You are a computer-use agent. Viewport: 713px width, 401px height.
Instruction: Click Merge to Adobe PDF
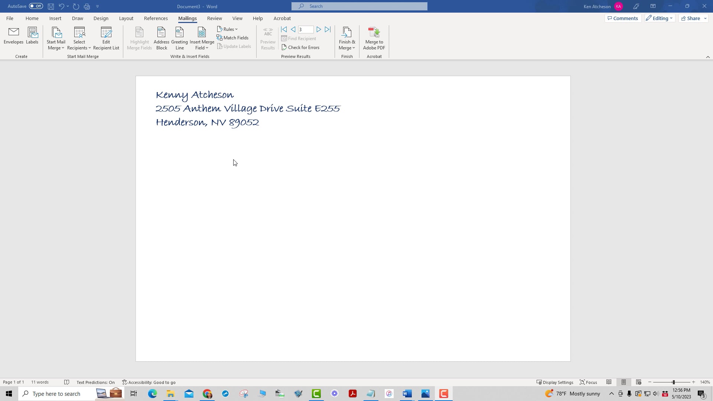click(374, 38)
